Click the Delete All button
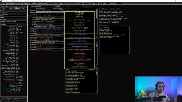Screen dimensions: 182x102 tap(89, 7)
